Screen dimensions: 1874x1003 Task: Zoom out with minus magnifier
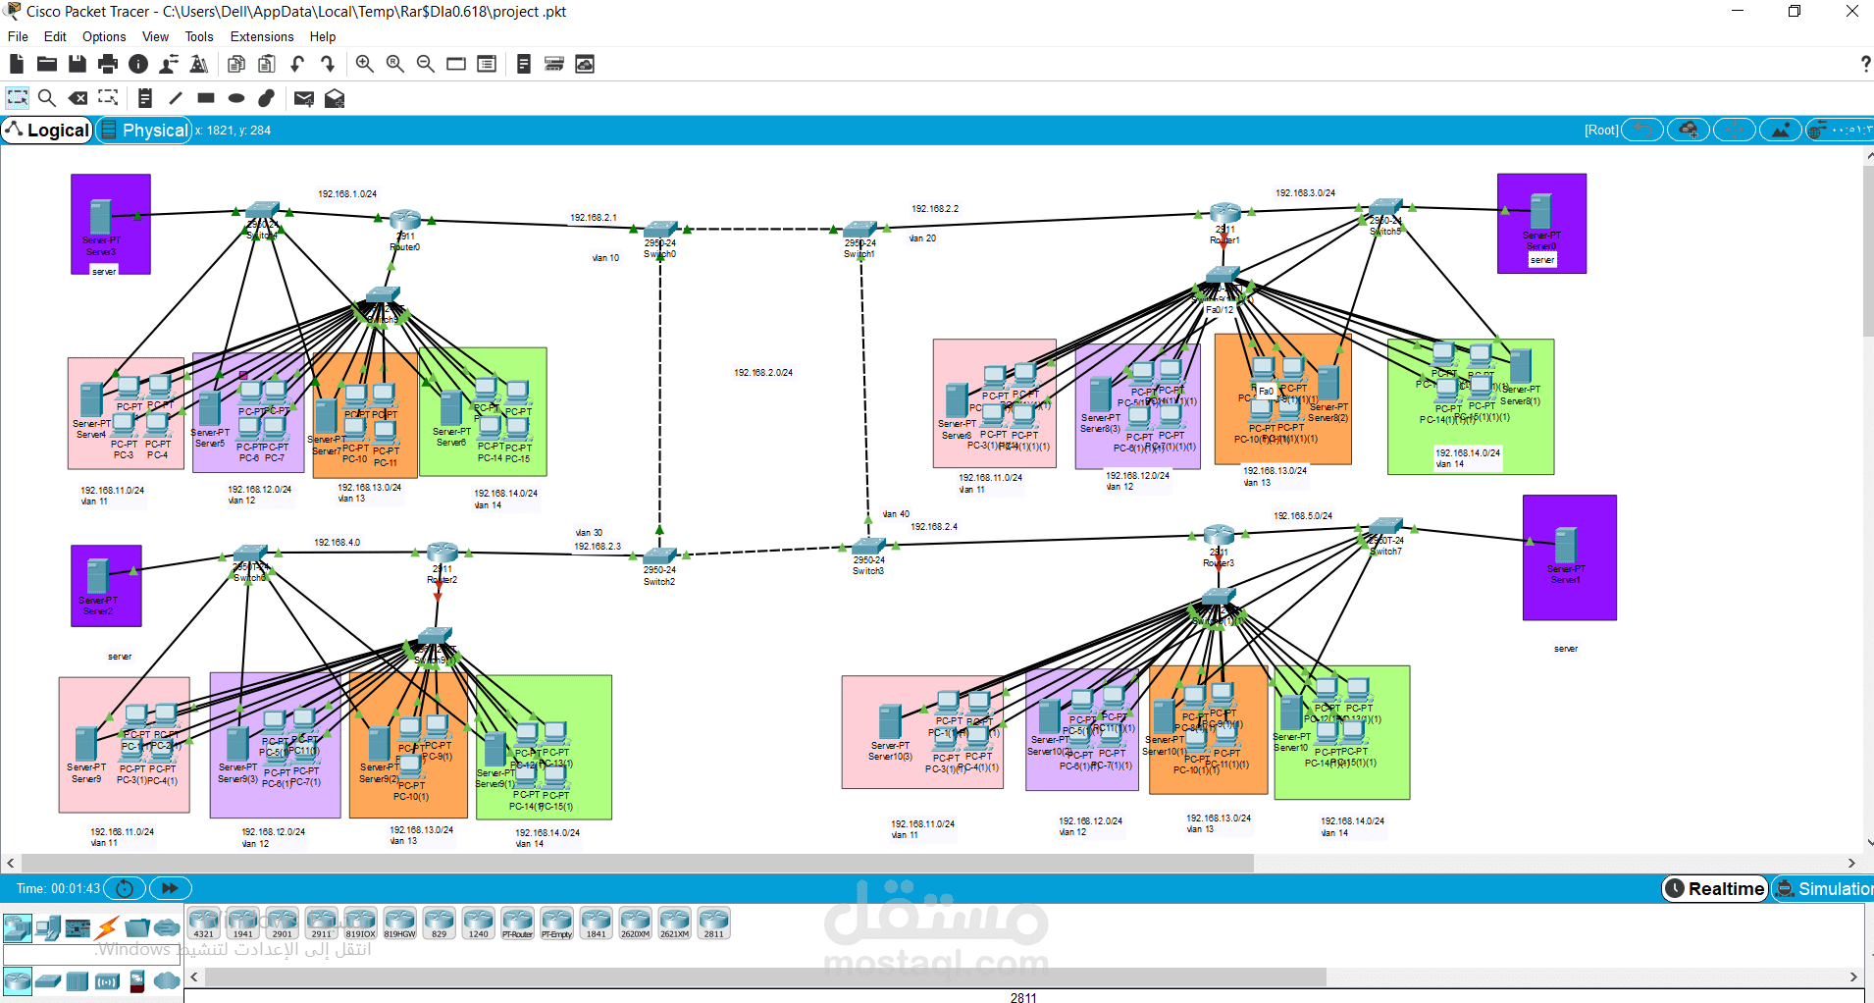click(x=426, y=64)
